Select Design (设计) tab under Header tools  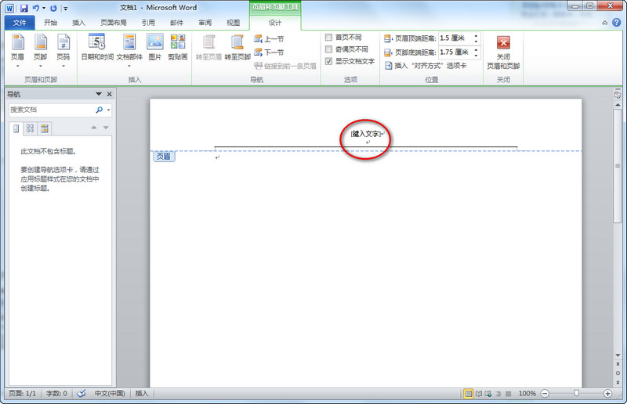pyautogui.click(x=275, y=23)
